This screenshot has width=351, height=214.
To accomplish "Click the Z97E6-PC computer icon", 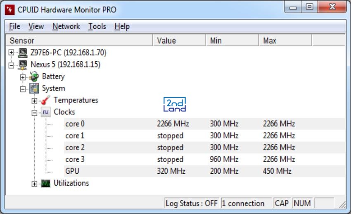I will click(23, 53).
